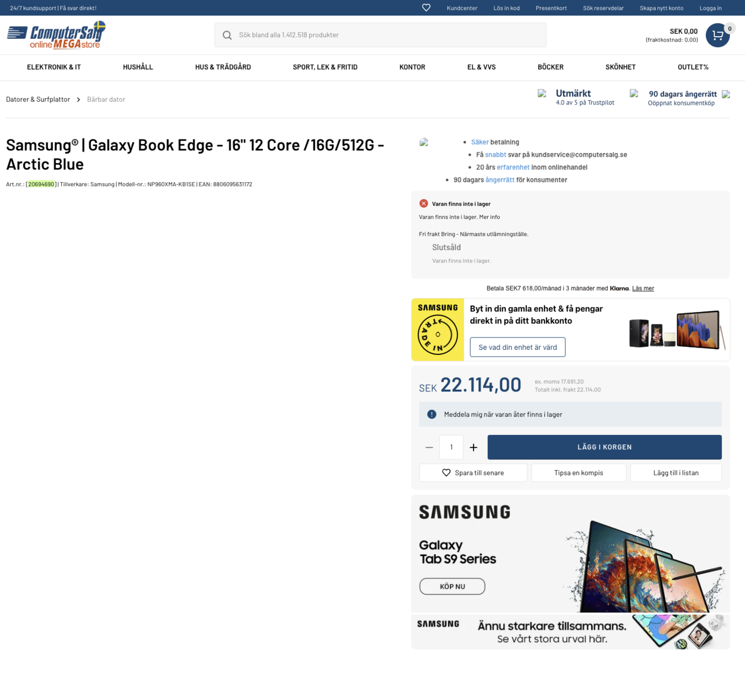Open Presentkort link
This screenshot has width=745, height=675.
pos(551,8)
